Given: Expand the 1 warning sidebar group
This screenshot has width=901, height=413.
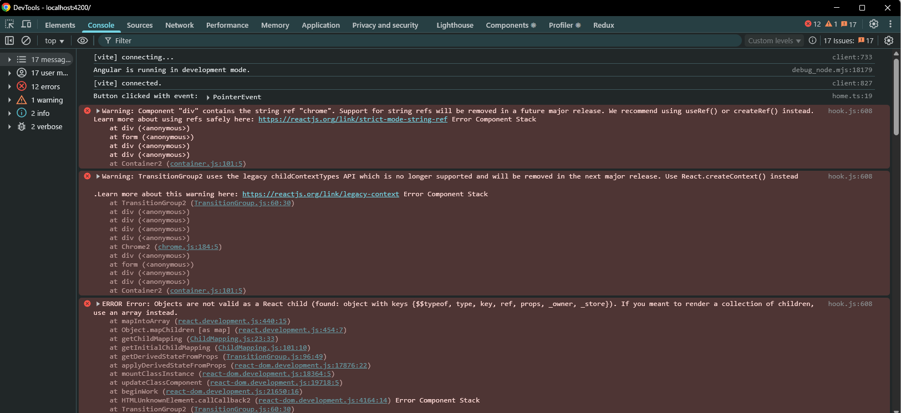Looking at the screenshot, I should pos(9,100).
